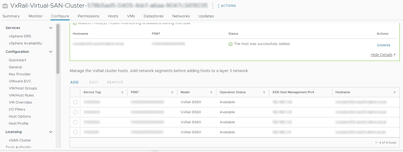
Task: Select the second host row radio button
Action: (x=75, y=112)
